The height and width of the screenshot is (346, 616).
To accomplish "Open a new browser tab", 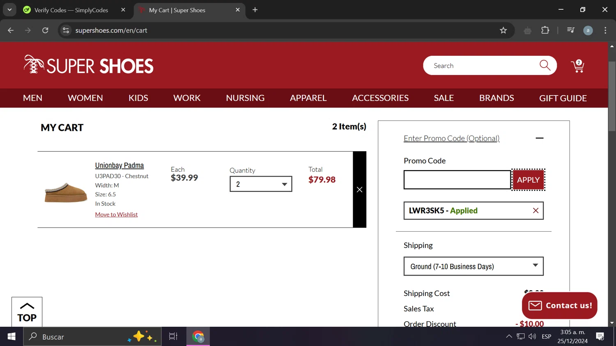I will [255, 10].
